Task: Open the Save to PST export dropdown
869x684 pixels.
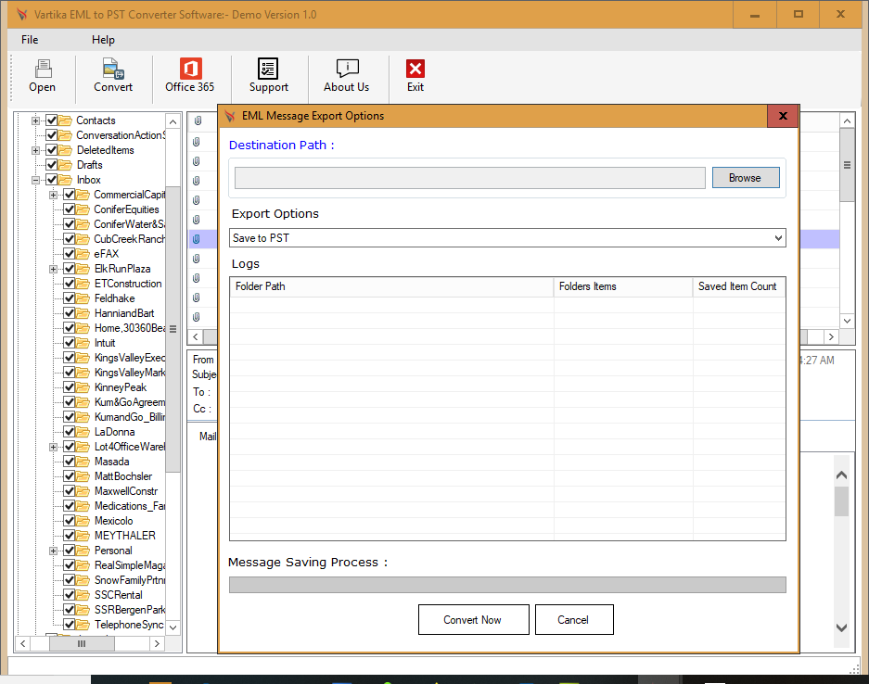Action: coord(507,238)
